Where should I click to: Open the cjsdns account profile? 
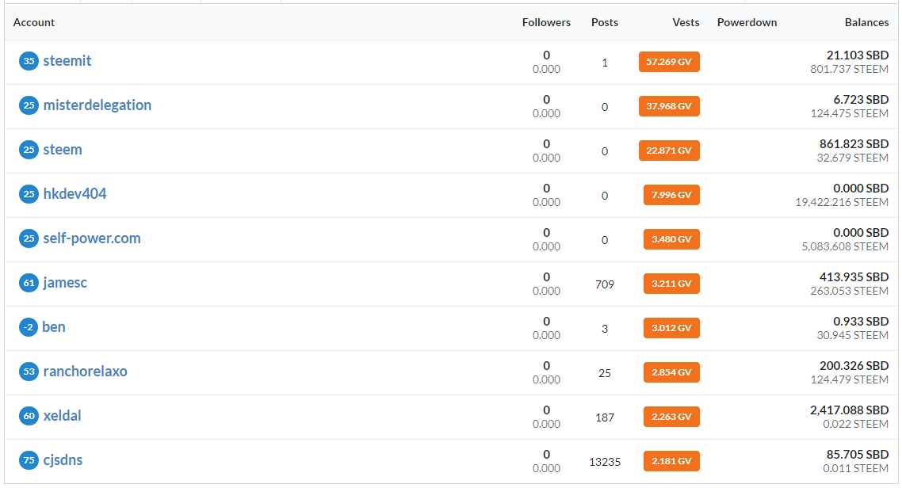(63, 460)
